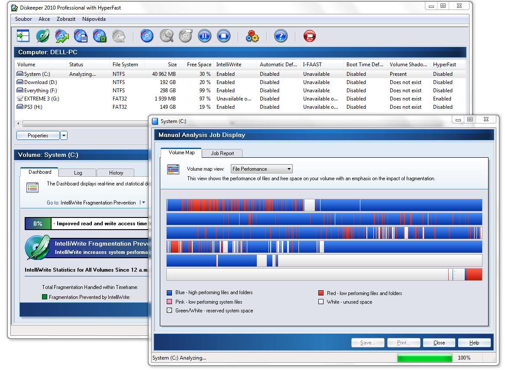Select the "Download (D:)" volume row
The height and width of the screenshot is (370, 505).
tap(240, 82)
